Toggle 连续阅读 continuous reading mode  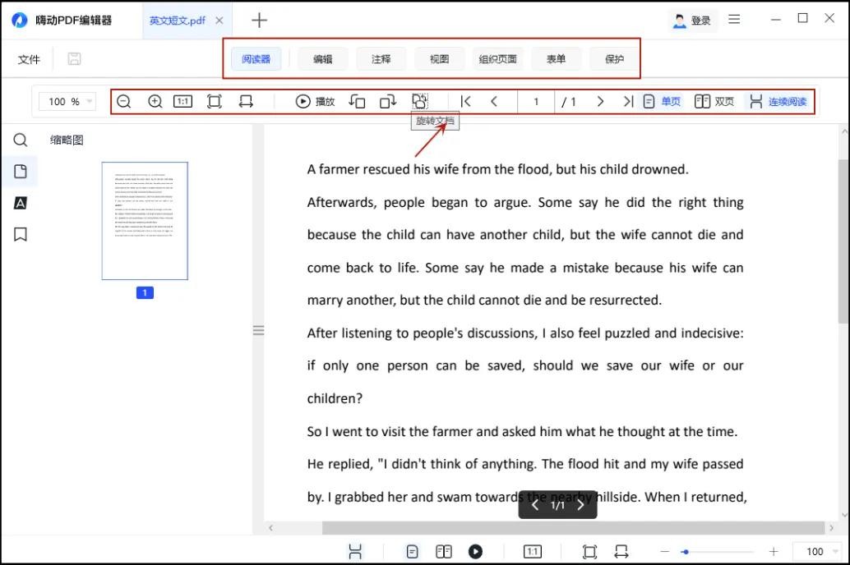point(778,101)
